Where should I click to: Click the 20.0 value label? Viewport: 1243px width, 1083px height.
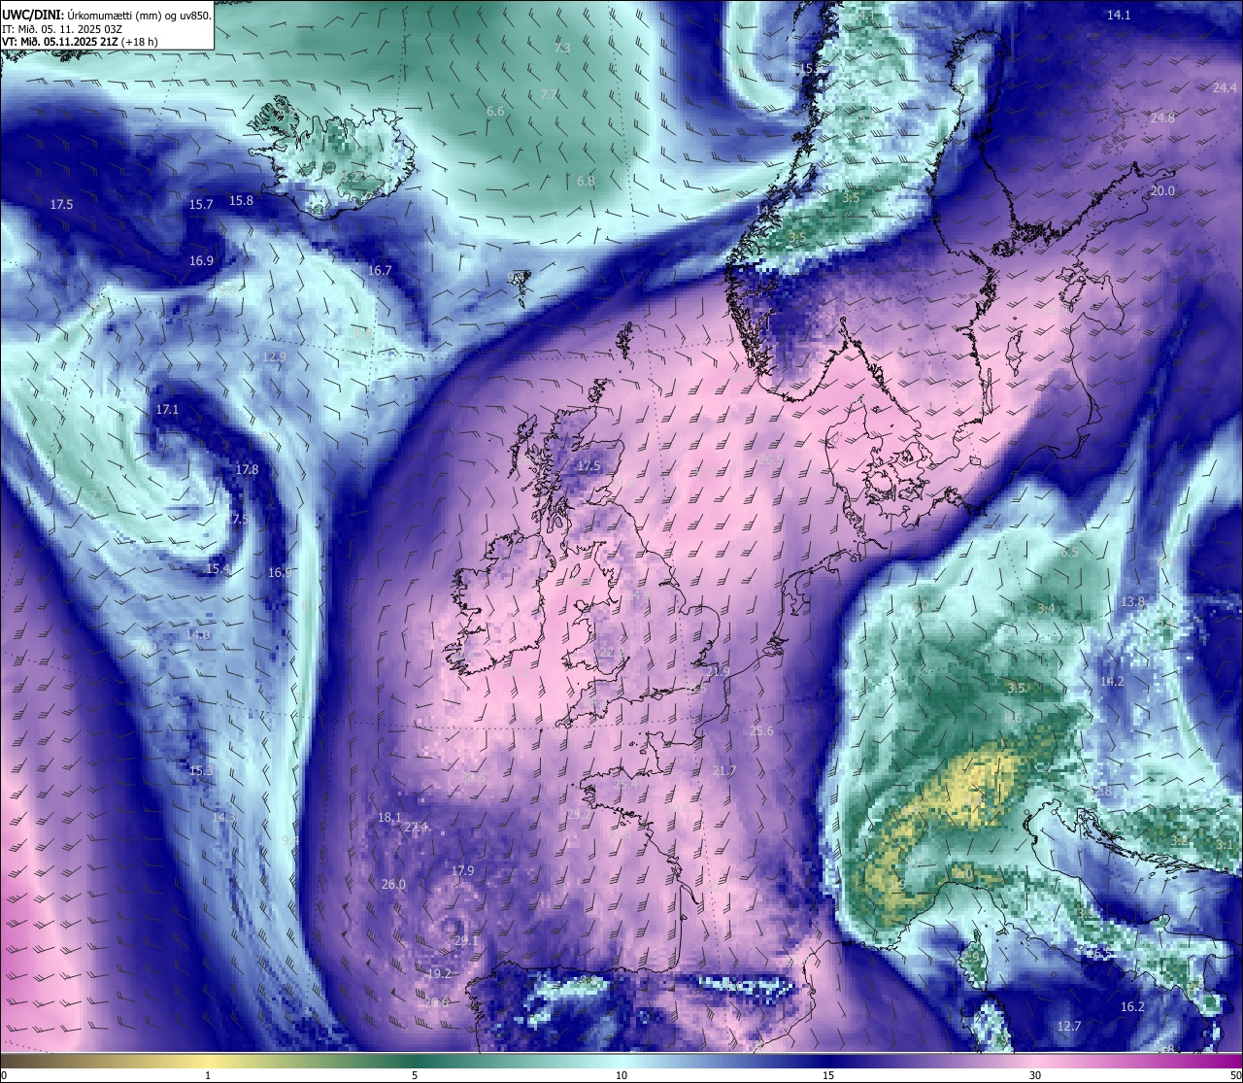(x=1162, y=190)
